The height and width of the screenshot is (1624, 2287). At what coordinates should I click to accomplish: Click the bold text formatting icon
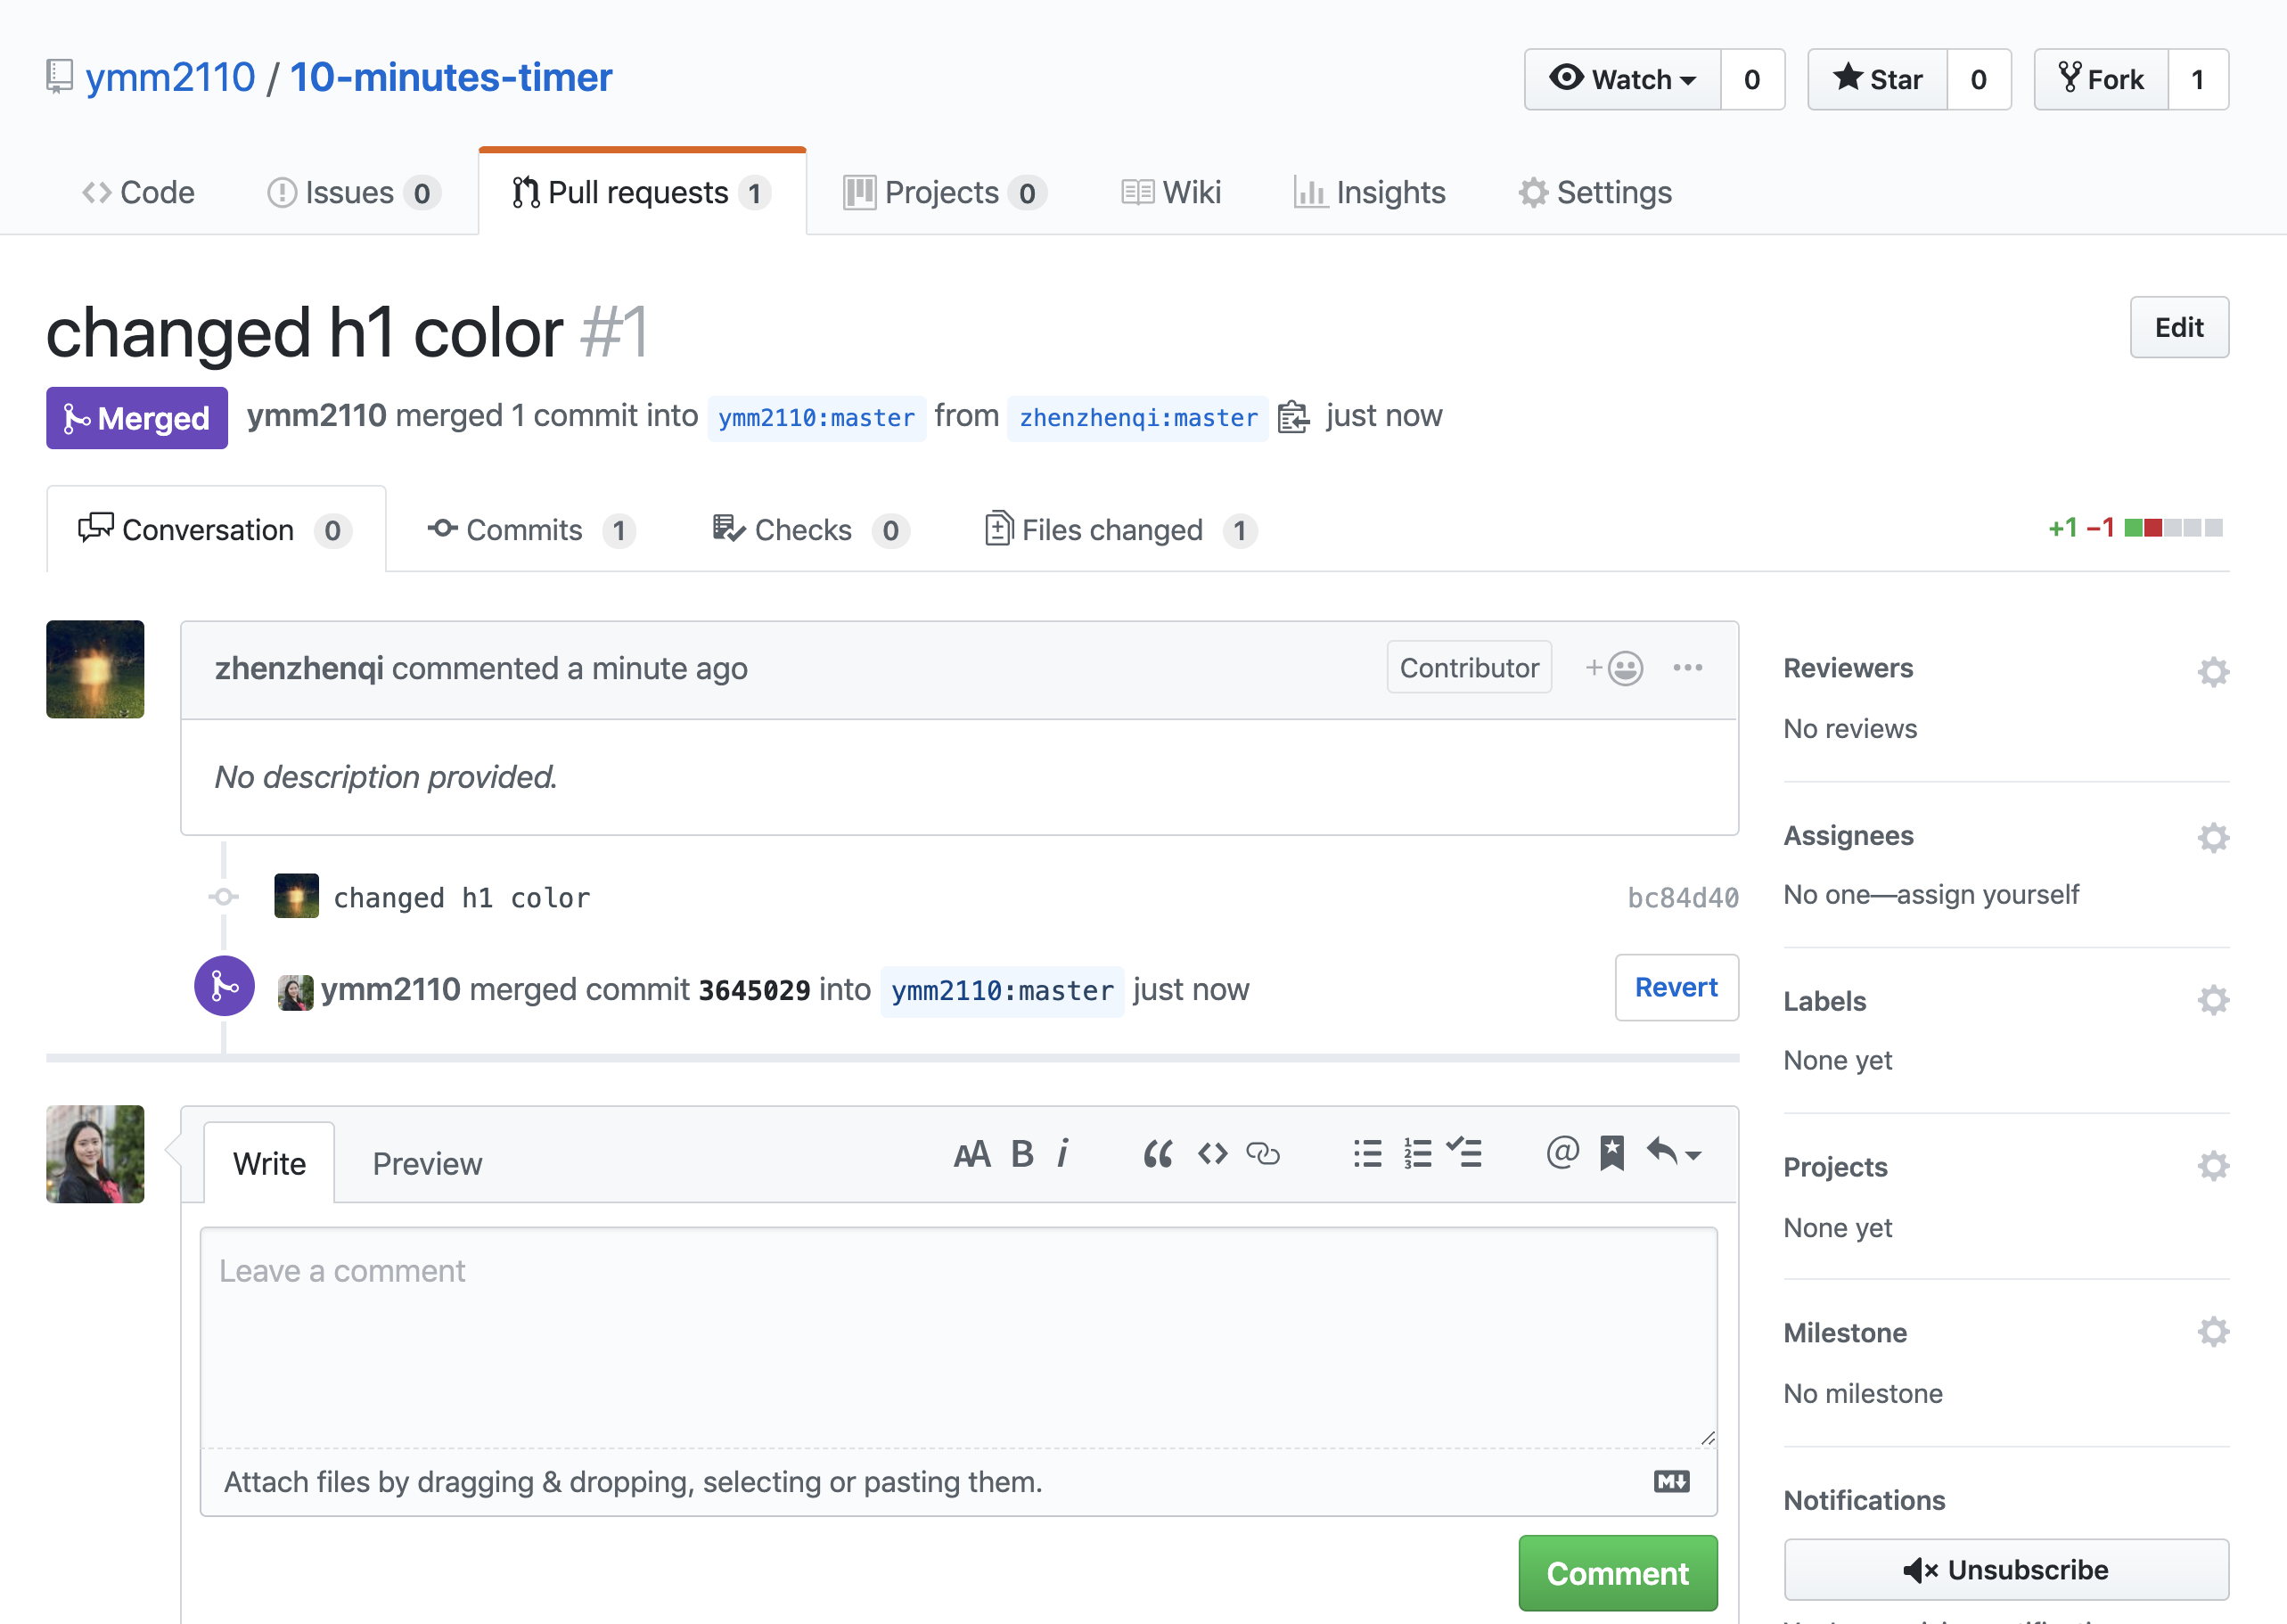pyautogui.click(x=1021, y=1154)
